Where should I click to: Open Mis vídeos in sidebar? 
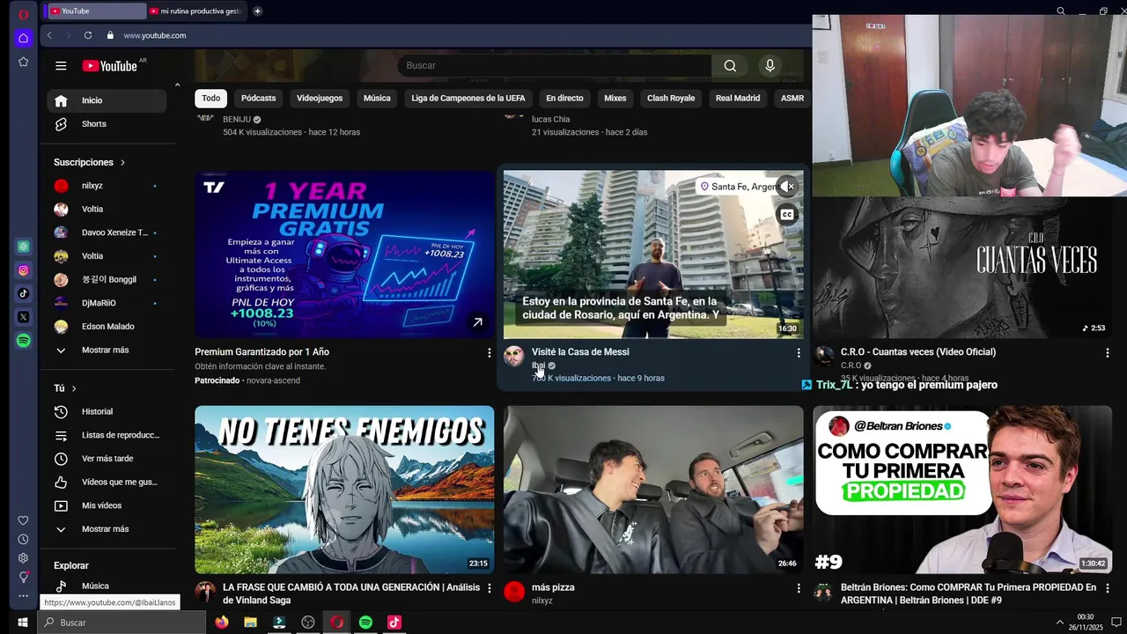point(107,506)
